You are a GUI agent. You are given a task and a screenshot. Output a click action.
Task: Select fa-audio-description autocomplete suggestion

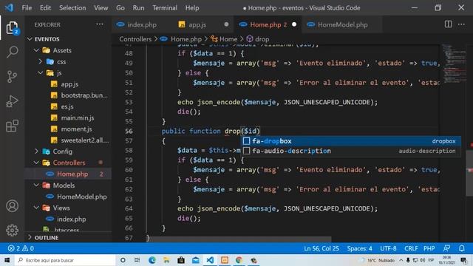351,151
